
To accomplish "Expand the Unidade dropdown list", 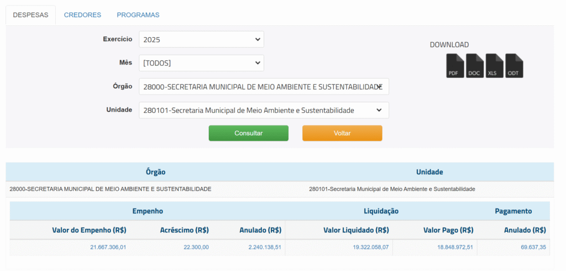I will 264,111.
